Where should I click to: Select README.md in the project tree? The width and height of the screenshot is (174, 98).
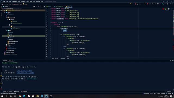10,50
